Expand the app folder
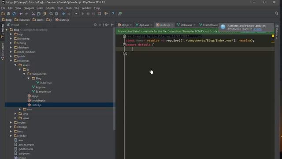Viewport: 282px width, 159px height. tap(11, 34)
